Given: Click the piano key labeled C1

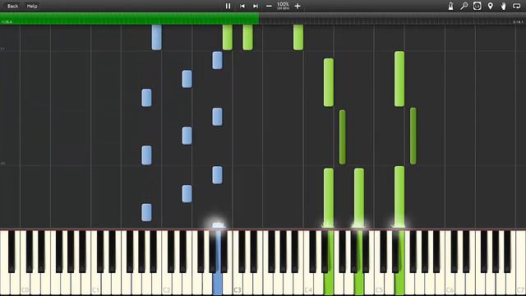Looking at the screenshot, I should [96, 284].
